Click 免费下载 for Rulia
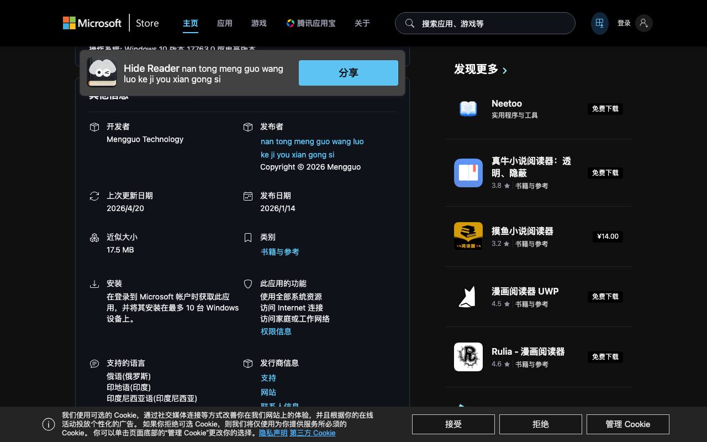Image resolution: width=707 pixels, height=442 pixels. point(605,357)
